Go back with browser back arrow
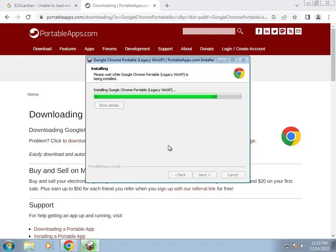Screen dimensions: 336x252 pos(7,17)
